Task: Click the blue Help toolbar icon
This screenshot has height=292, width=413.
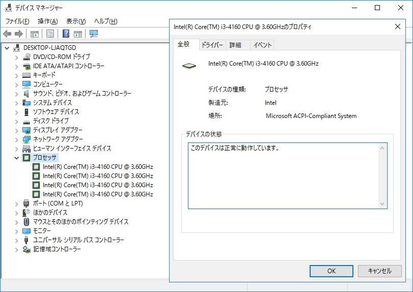Action: pyautogui.click(x=66, y=34)
